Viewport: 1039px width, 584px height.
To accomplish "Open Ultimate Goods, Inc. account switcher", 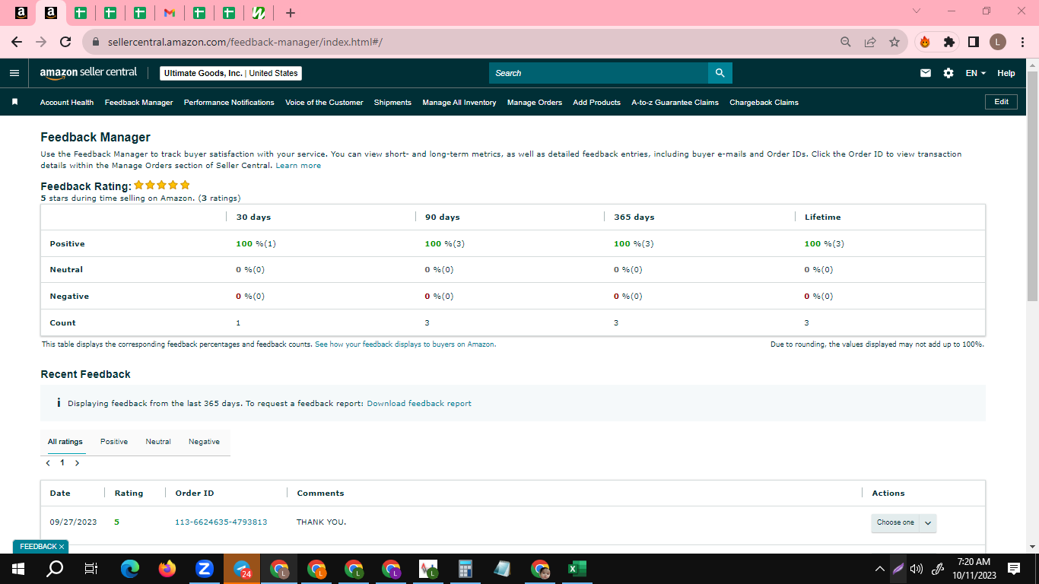I will [x=231, y=73].
